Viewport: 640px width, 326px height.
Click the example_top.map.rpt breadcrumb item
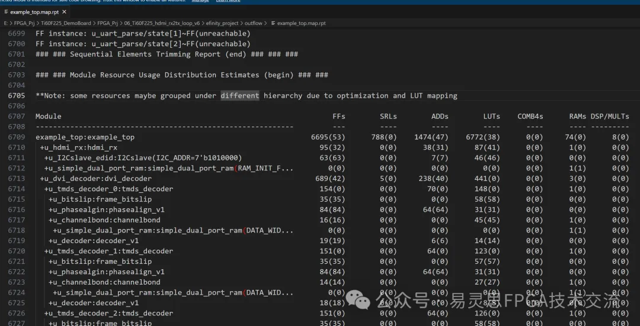point(301,23)
